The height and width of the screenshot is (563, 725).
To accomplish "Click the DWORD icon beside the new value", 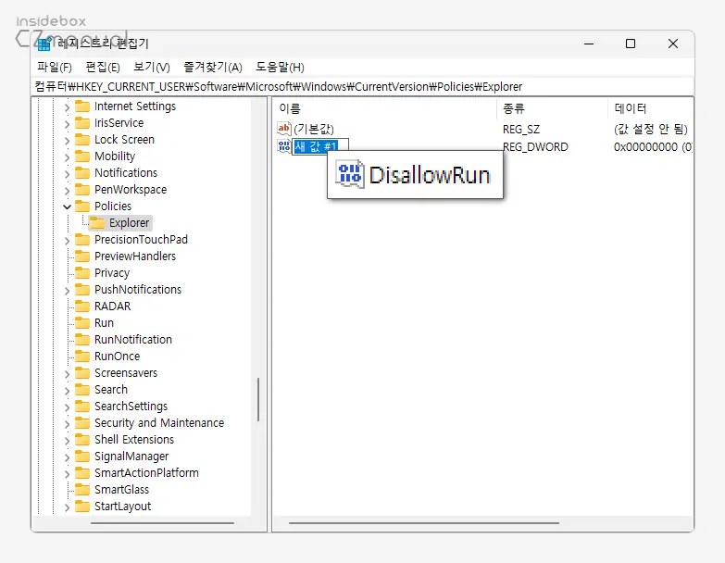I will click(284, 146).
